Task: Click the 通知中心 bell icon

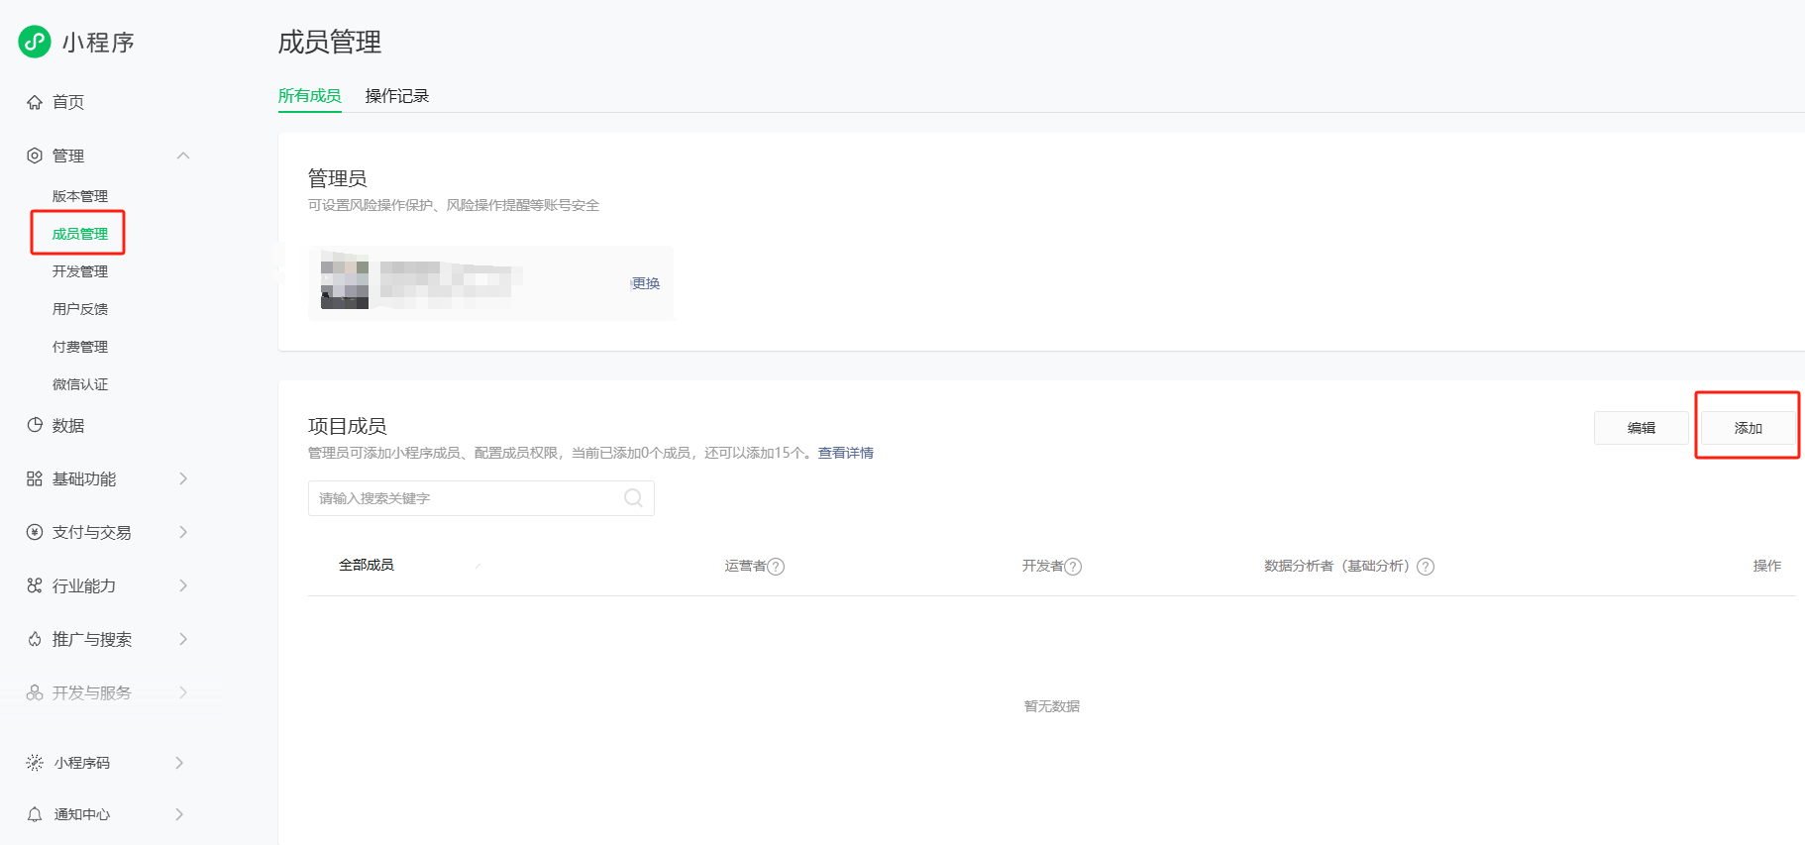Action: (35, 814)
